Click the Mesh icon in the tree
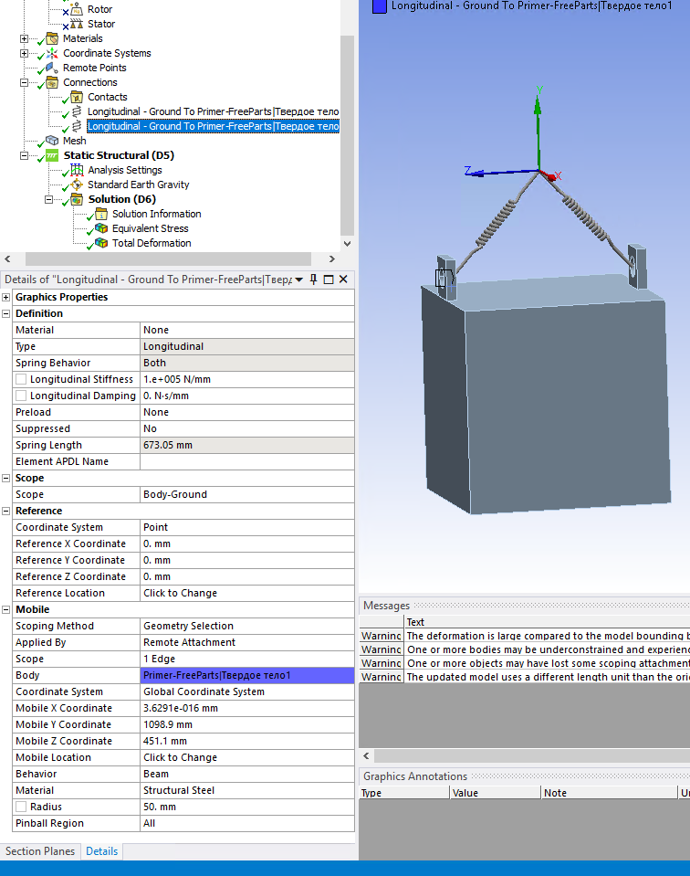The width and height of the screenshot is (690, 876). [53, 141]
